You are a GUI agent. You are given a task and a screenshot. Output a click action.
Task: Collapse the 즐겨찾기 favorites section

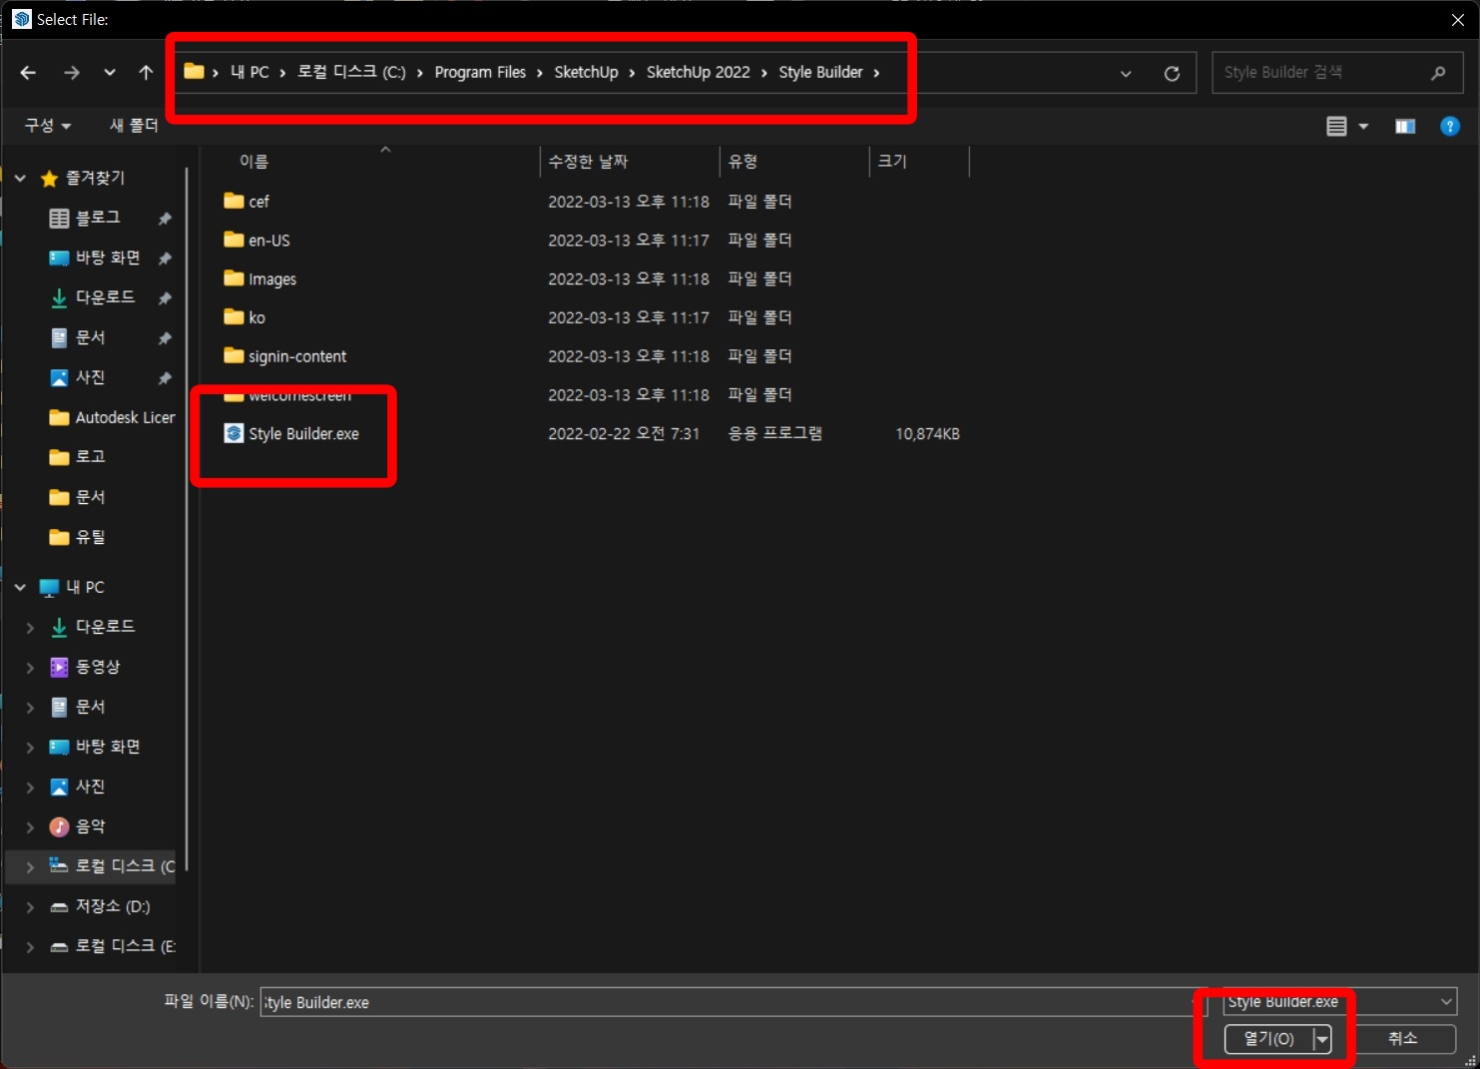click(20, 179)
